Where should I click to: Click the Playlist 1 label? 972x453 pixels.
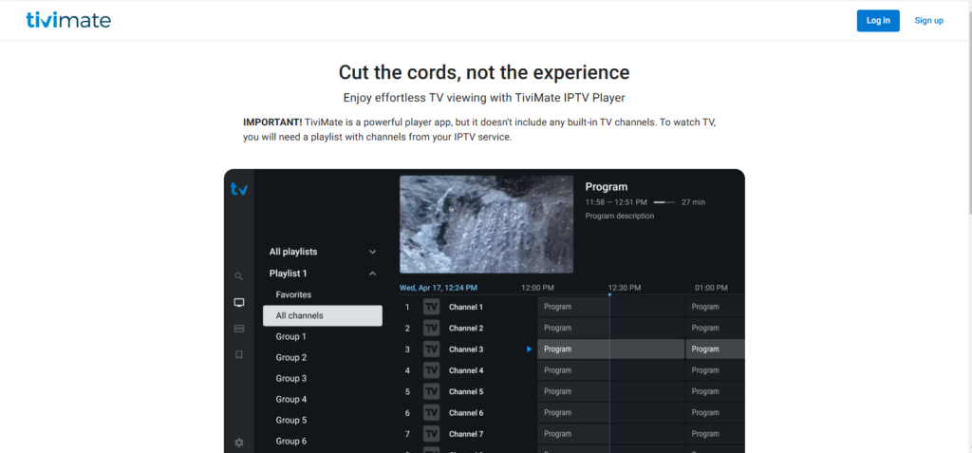(x=289, y=274)
